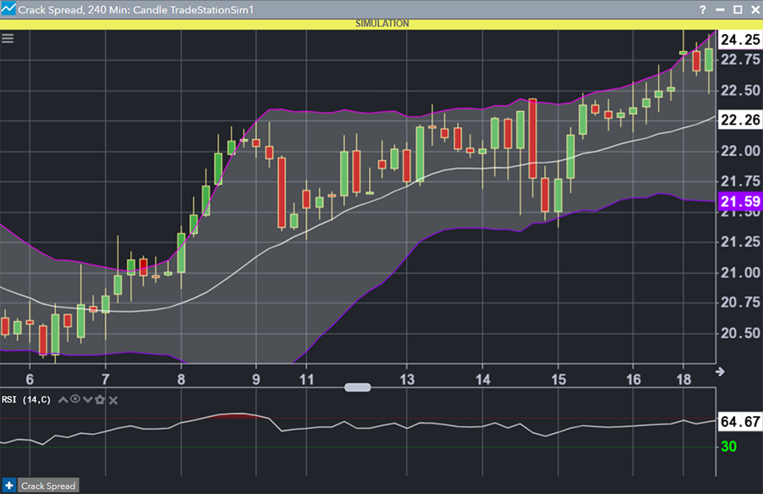Select the Crack Spread tab
Viewport: 763px width, 494px height.
48,486
